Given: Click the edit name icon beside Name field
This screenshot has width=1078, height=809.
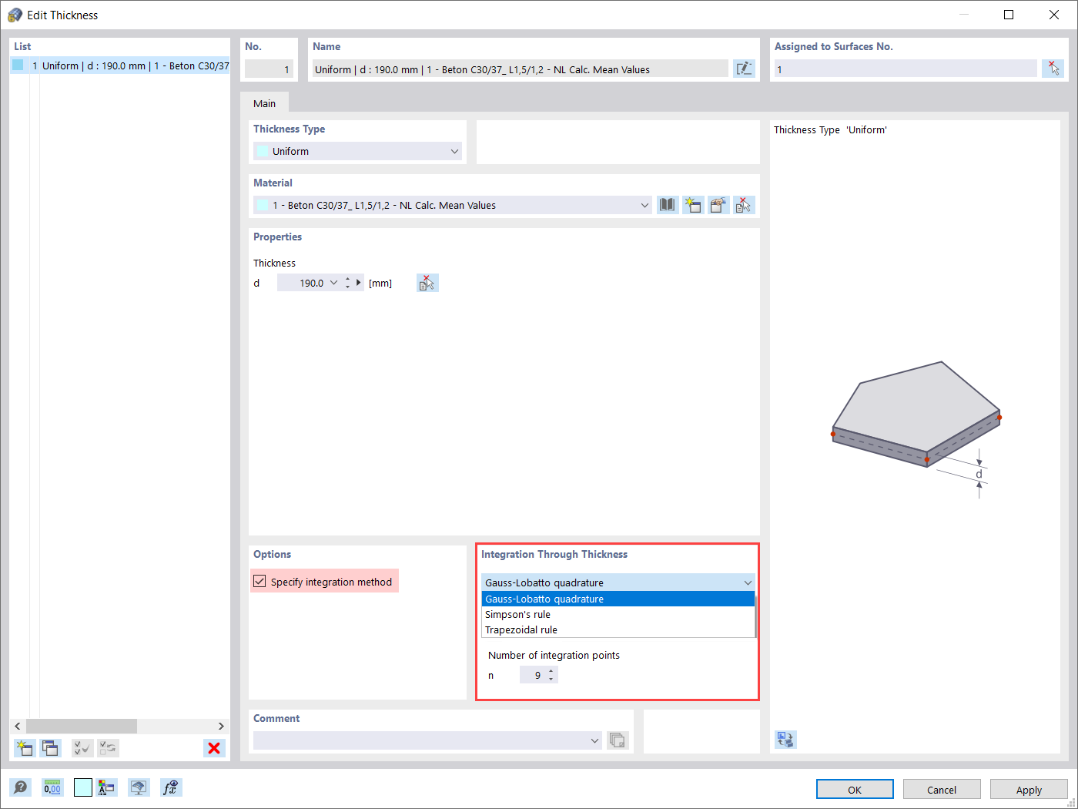Looking at the screenshot, I should pyautogui.click(x=744, y=69).
